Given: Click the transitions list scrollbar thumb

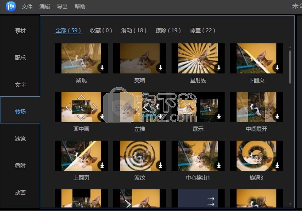Looking at the screenshot, I should [290, 67].
